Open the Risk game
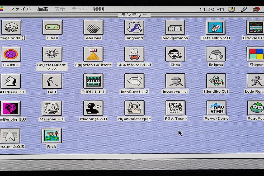Screen dimensions: 264x176 (52, 135)
